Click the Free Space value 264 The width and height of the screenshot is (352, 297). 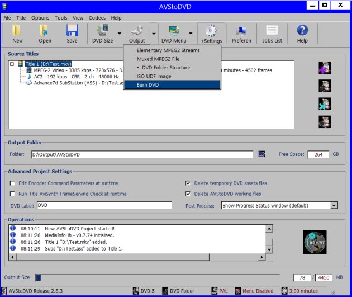point(318,154)
